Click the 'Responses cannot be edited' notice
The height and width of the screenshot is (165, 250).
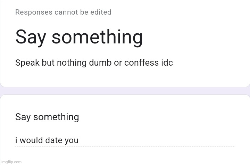63,12
